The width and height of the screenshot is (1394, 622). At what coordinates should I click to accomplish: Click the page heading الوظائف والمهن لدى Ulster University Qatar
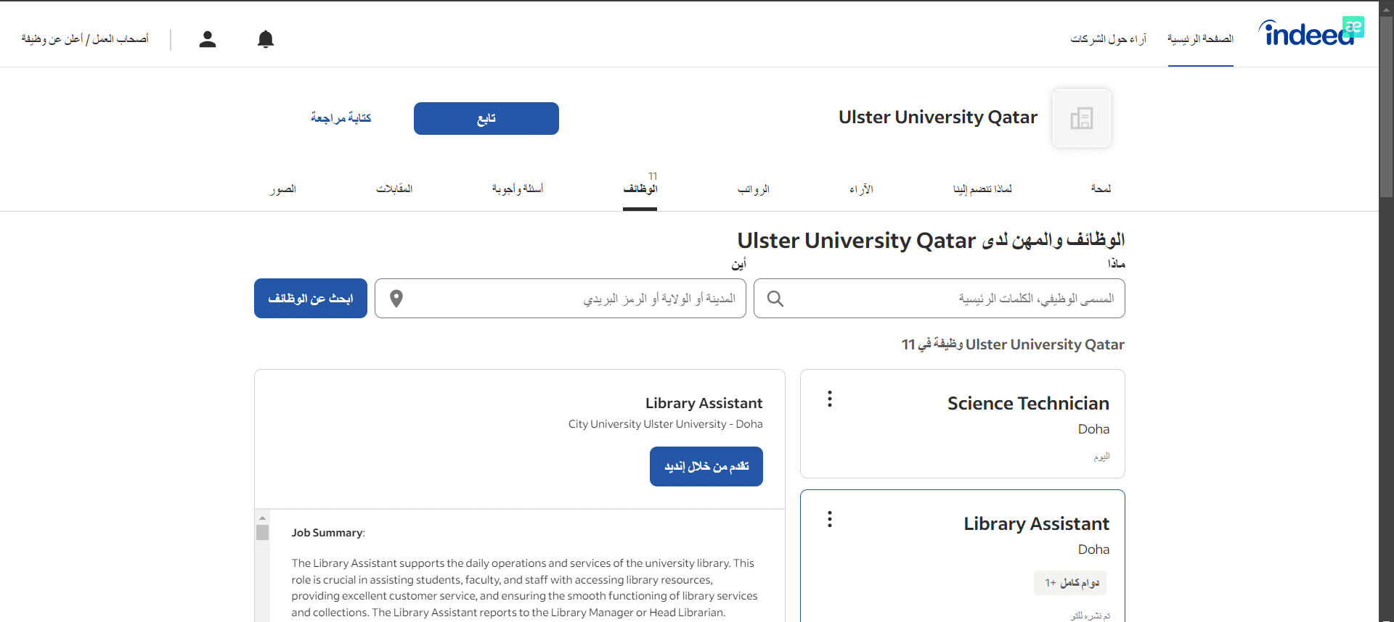(931, 240)
